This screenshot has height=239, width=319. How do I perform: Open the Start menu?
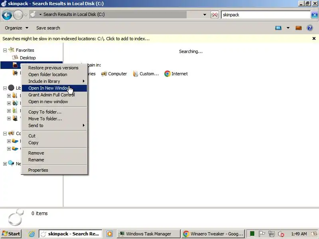(x=11, y=234)
